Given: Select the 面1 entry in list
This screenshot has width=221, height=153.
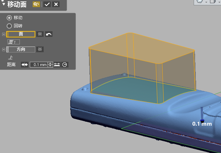Looking at the screenshot, I should coord(13,42).
